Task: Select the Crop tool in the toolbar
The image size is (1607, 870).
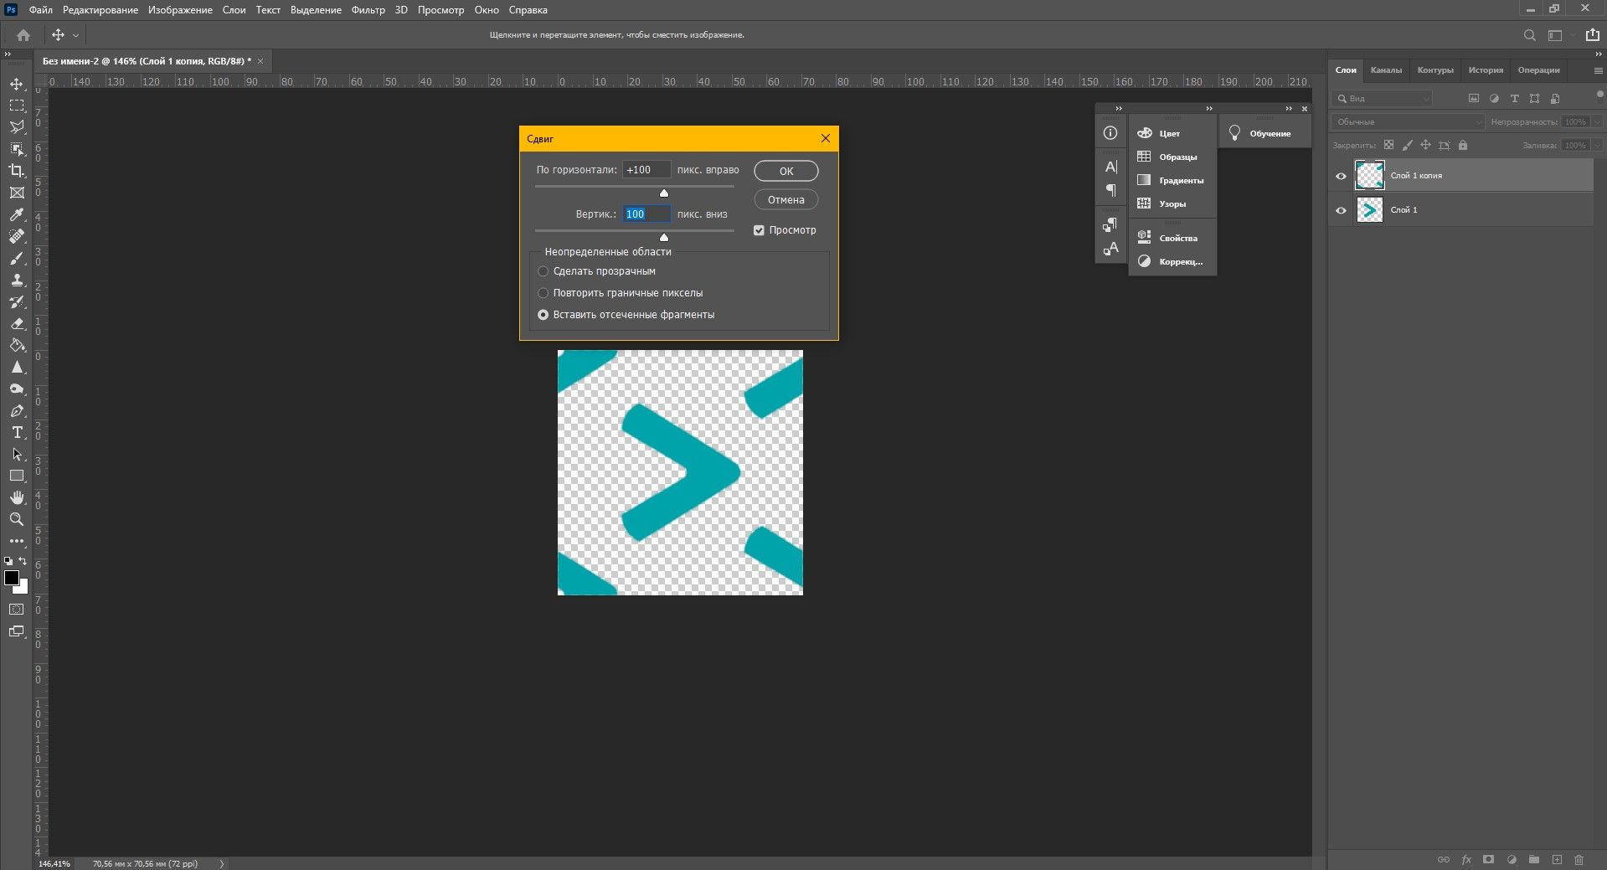Action: (17, 171)
